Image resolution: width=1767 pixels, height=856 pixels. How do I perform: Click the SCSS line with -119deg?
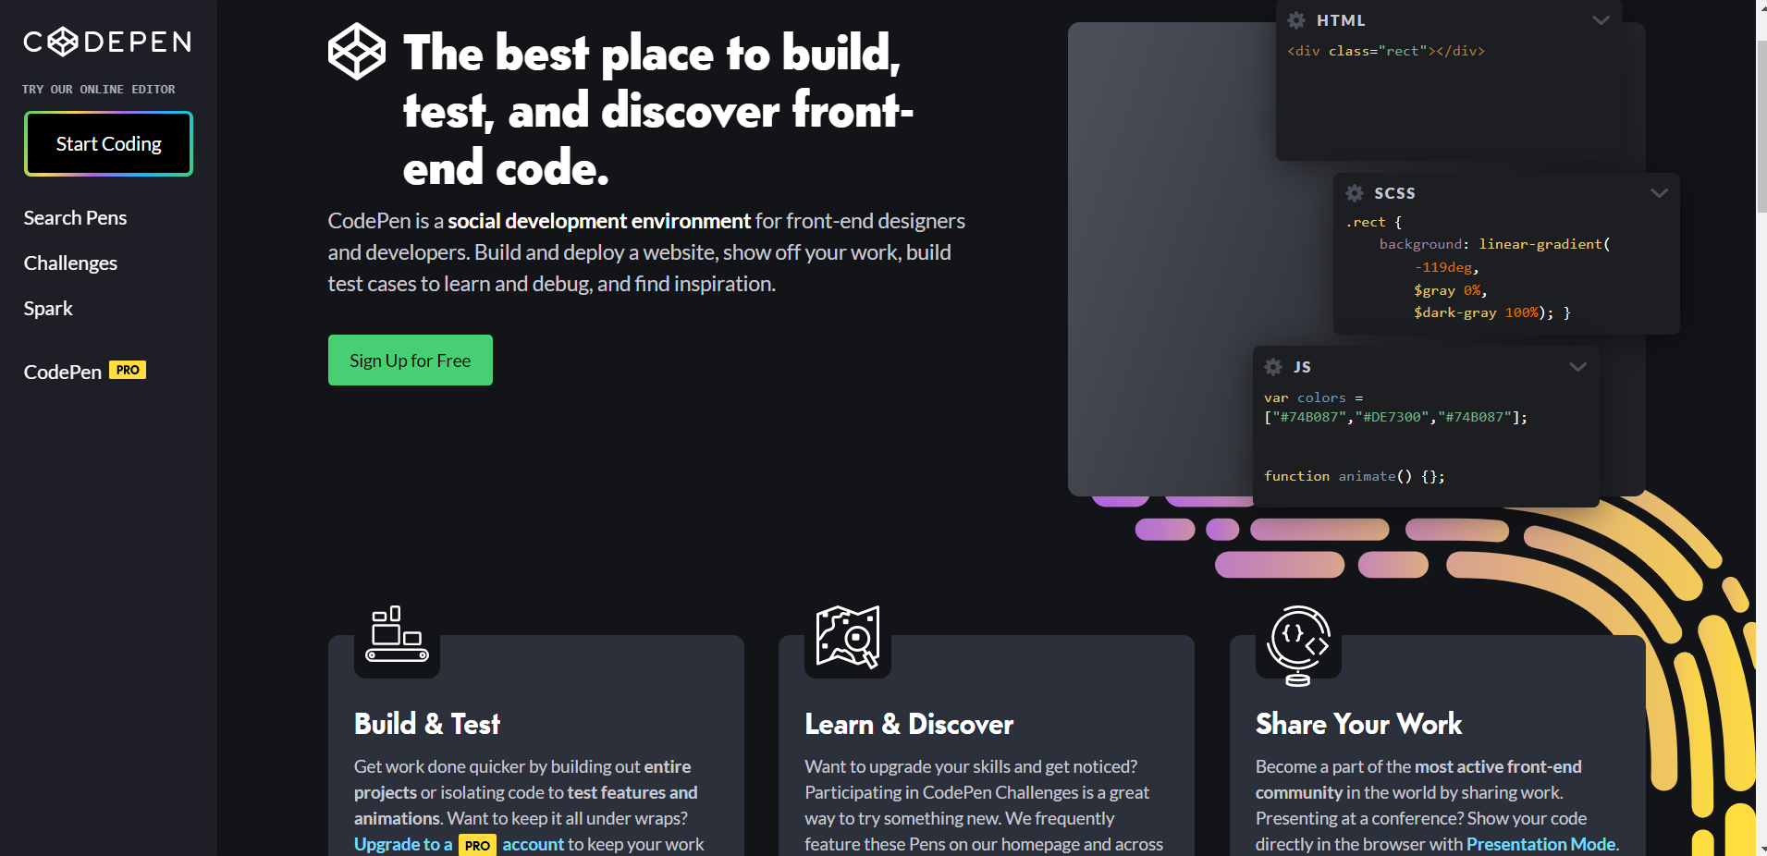pos(1447,267)
